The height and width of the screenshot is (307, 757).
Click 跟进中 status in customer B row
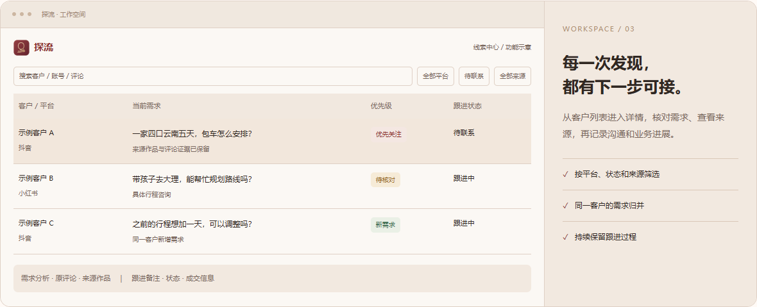tap(464, 178)
